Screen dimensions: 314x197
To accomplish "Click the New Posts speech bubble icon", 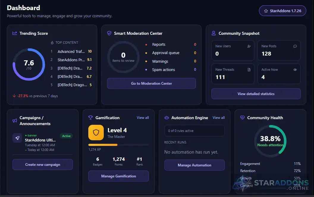I will 295,46.
